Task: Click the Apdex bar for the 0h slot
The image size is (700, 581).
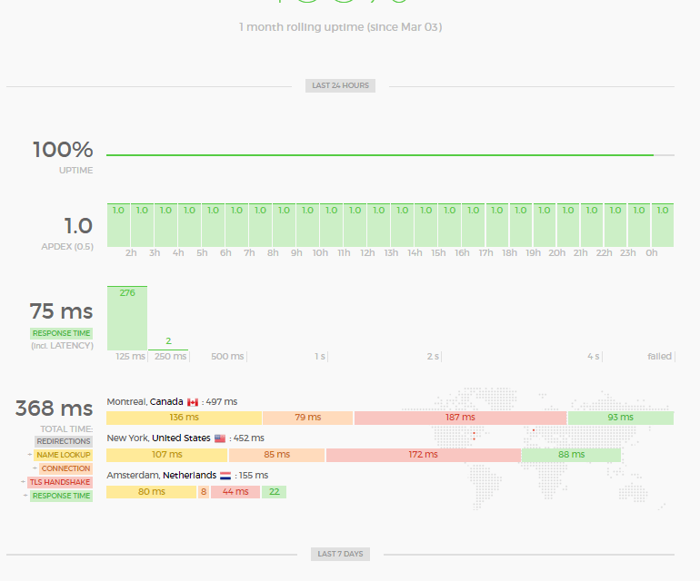Action: pos(663,225)
